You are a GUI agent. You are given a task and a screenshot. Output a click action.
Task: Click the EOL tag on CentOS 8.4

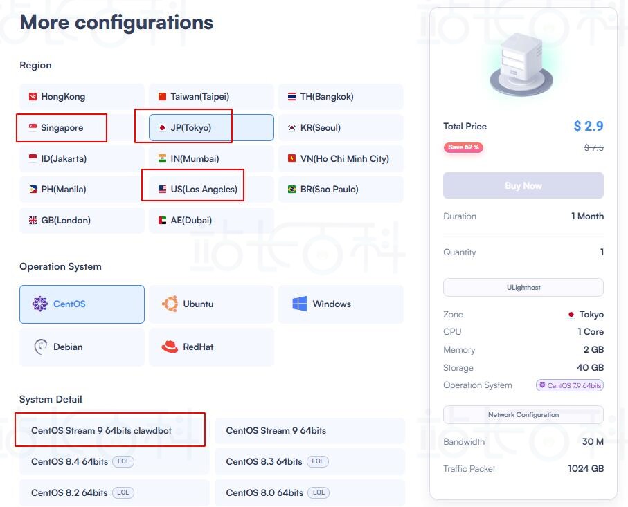[123, 461]
